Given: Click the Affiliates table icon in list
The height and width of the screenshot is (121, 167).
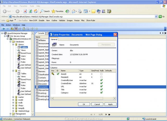Looking at the screenshot, I should (x=37, y=40).
